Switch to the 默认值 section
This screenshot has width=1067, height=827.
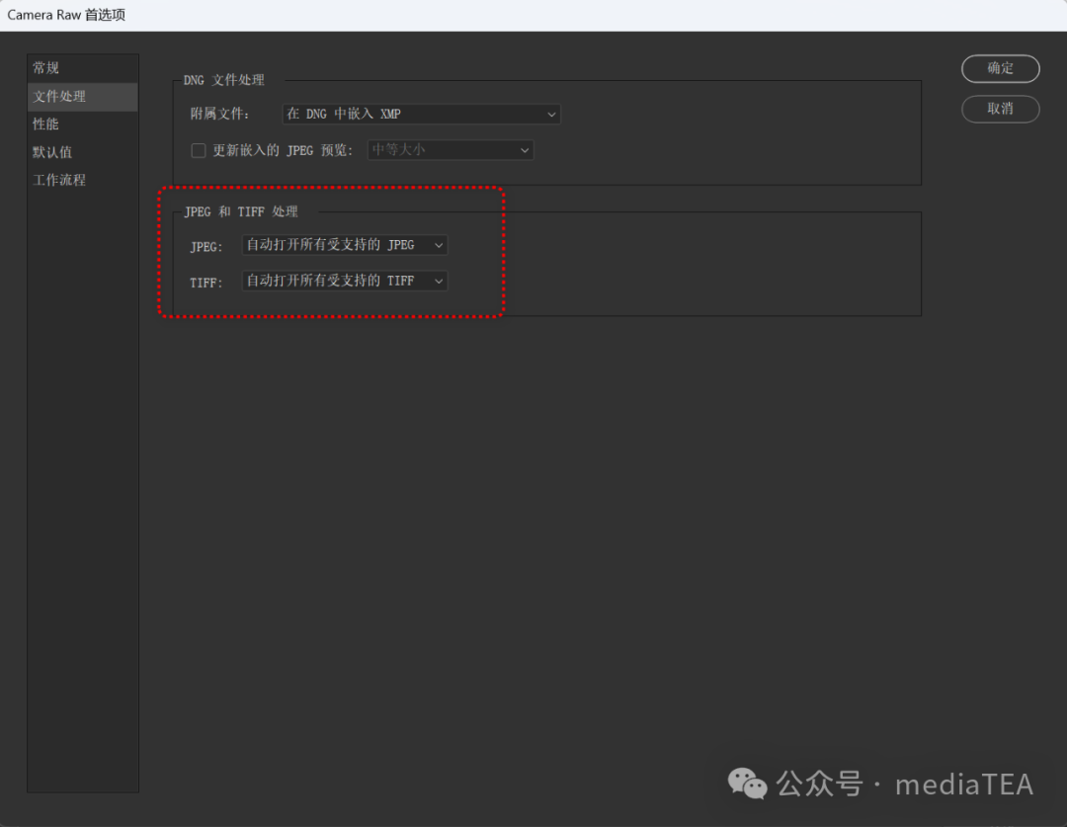82,152
